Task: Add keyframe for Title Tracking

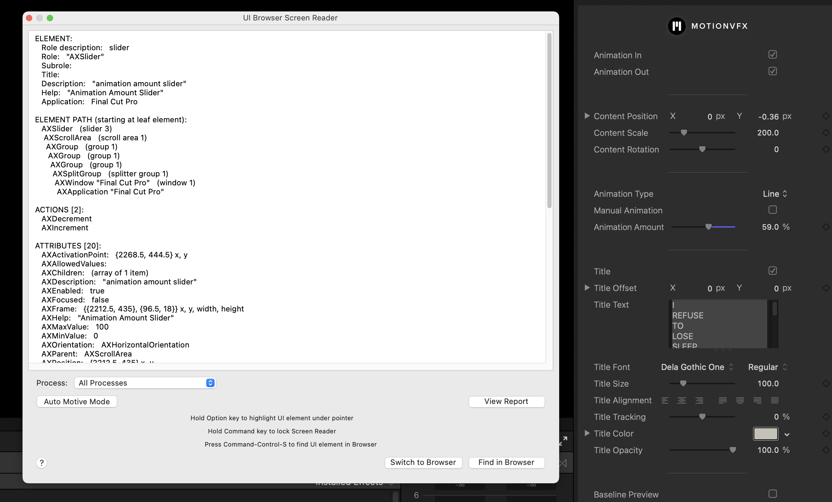Action: coord(826,417)
